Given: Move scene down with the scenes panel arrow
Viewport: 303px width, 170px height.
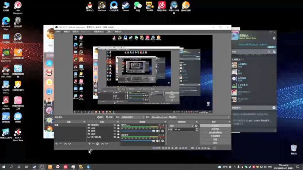Looking at the screenshot, I should [70, 144].
